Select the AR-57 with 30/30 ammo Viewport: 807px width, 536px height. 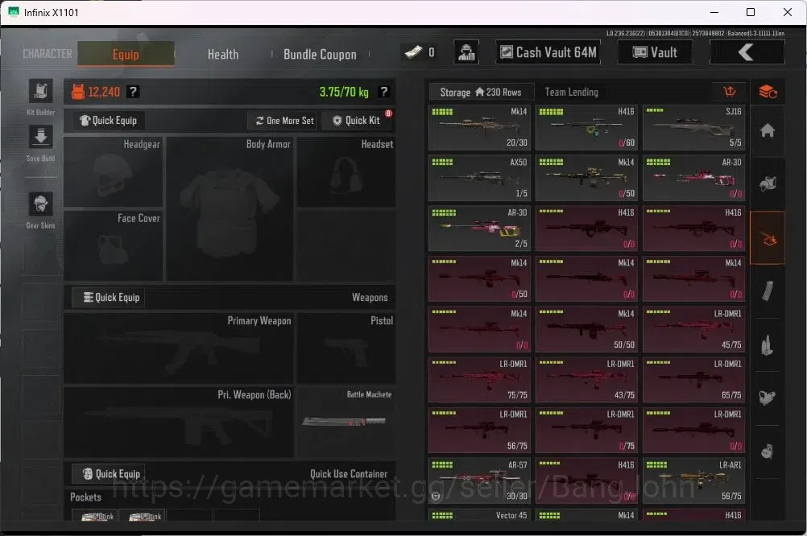[479, 480]
